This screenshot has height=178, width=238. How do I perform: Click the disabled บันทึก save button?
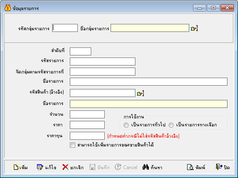pos(99,167)
